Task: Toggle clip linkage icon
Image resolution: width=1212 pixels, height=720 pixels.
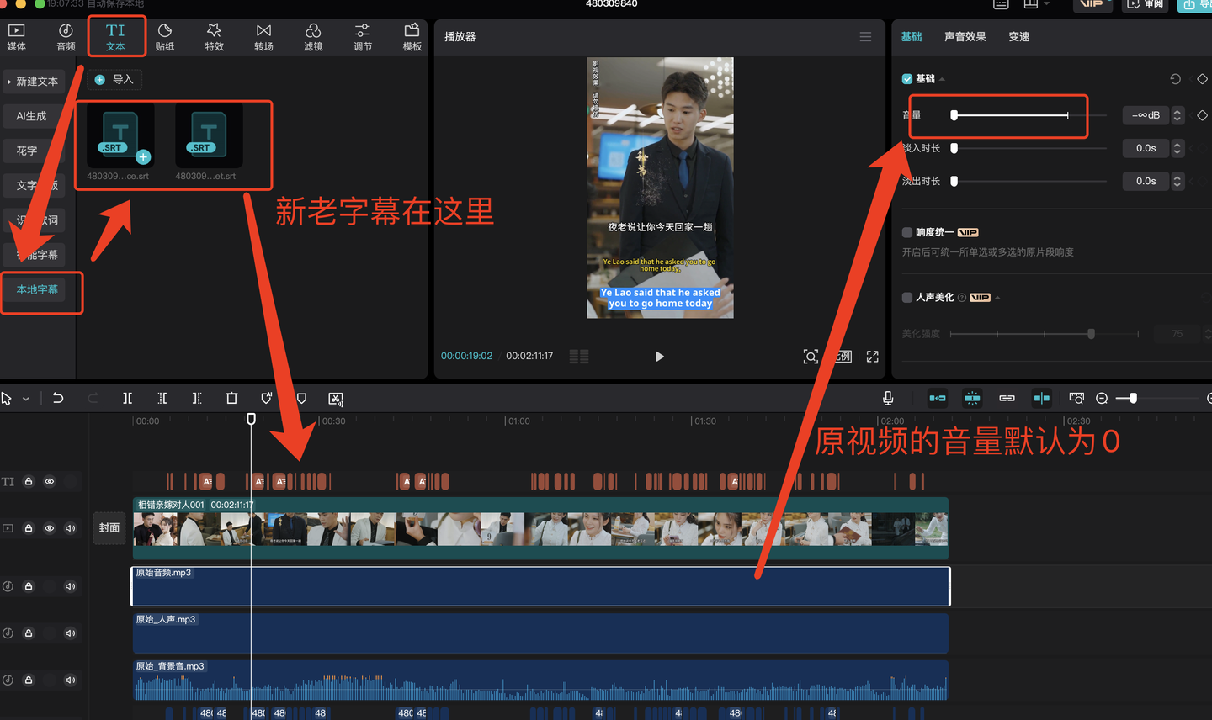Action: pyautogui.click(x=1007, y=398)
